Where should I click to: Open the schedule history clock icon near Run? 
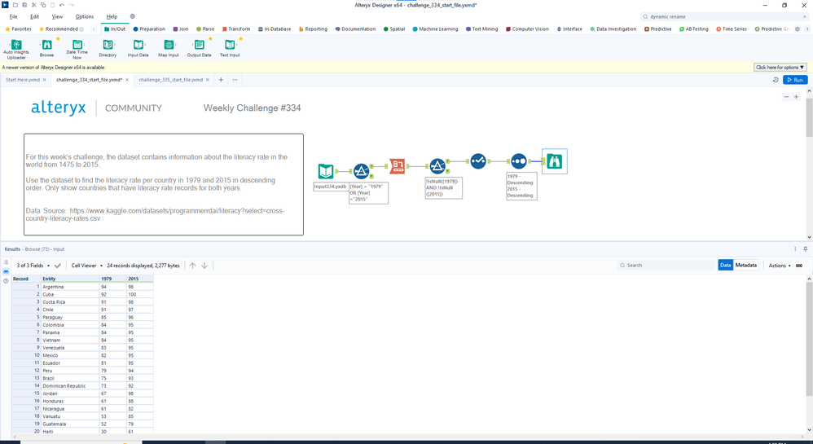click(776, 80)
